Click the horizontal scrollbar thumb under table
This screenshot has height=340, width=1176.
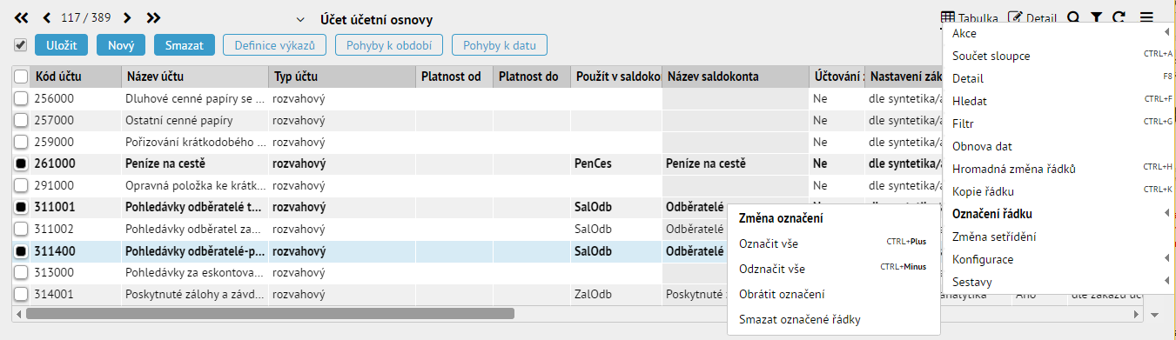pyautogui.click(x=270, y=313)
